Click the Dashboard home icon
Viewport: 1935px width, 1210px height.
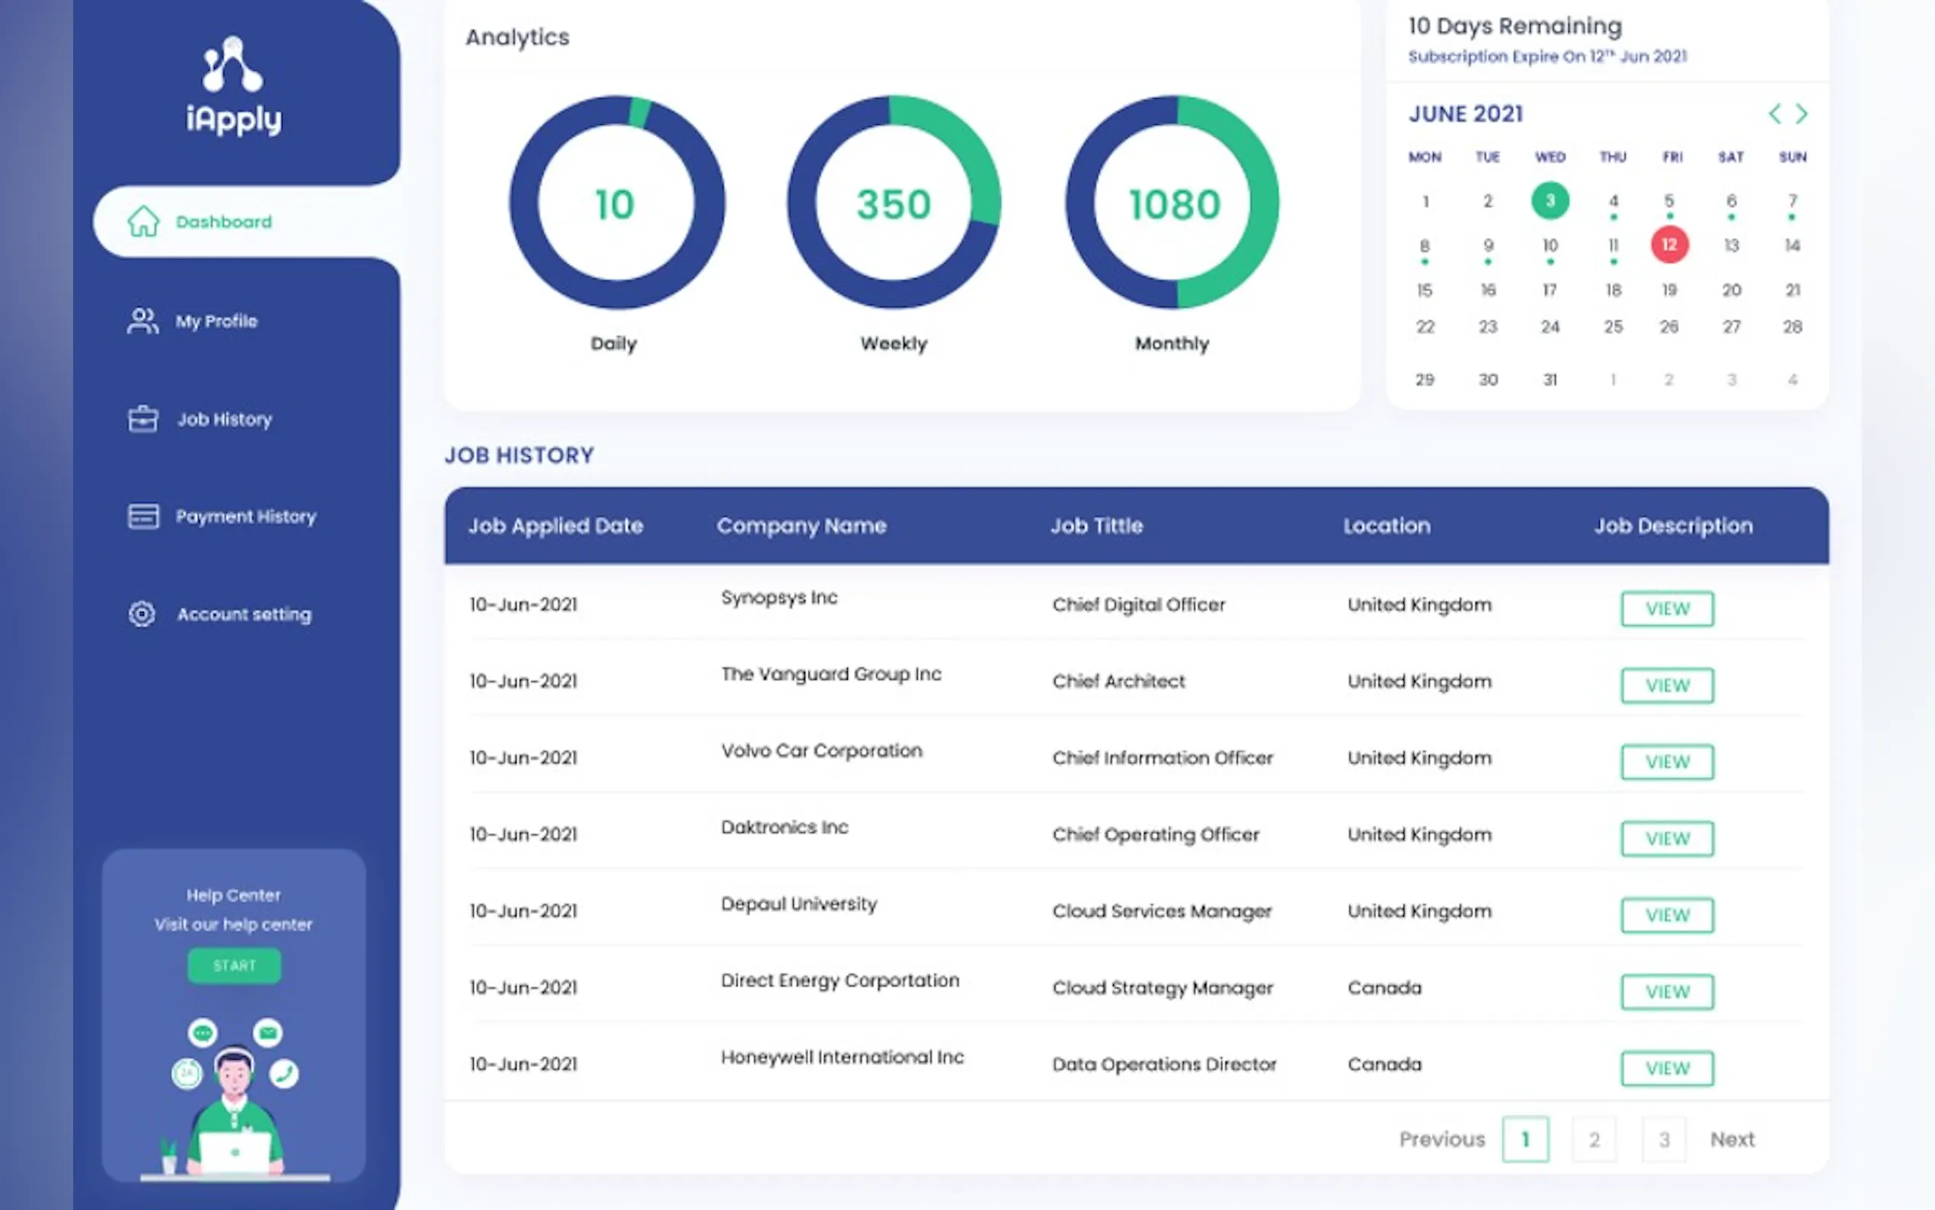(143, 222)
